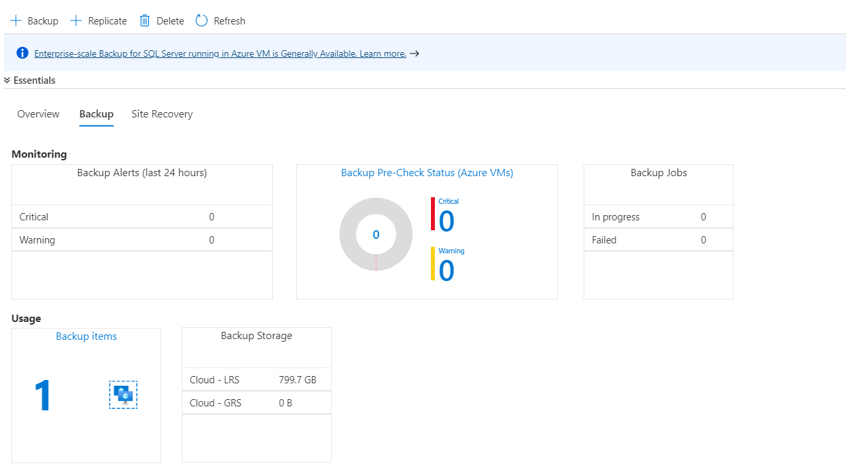Click the arrow after Learn more

(414, 53)
